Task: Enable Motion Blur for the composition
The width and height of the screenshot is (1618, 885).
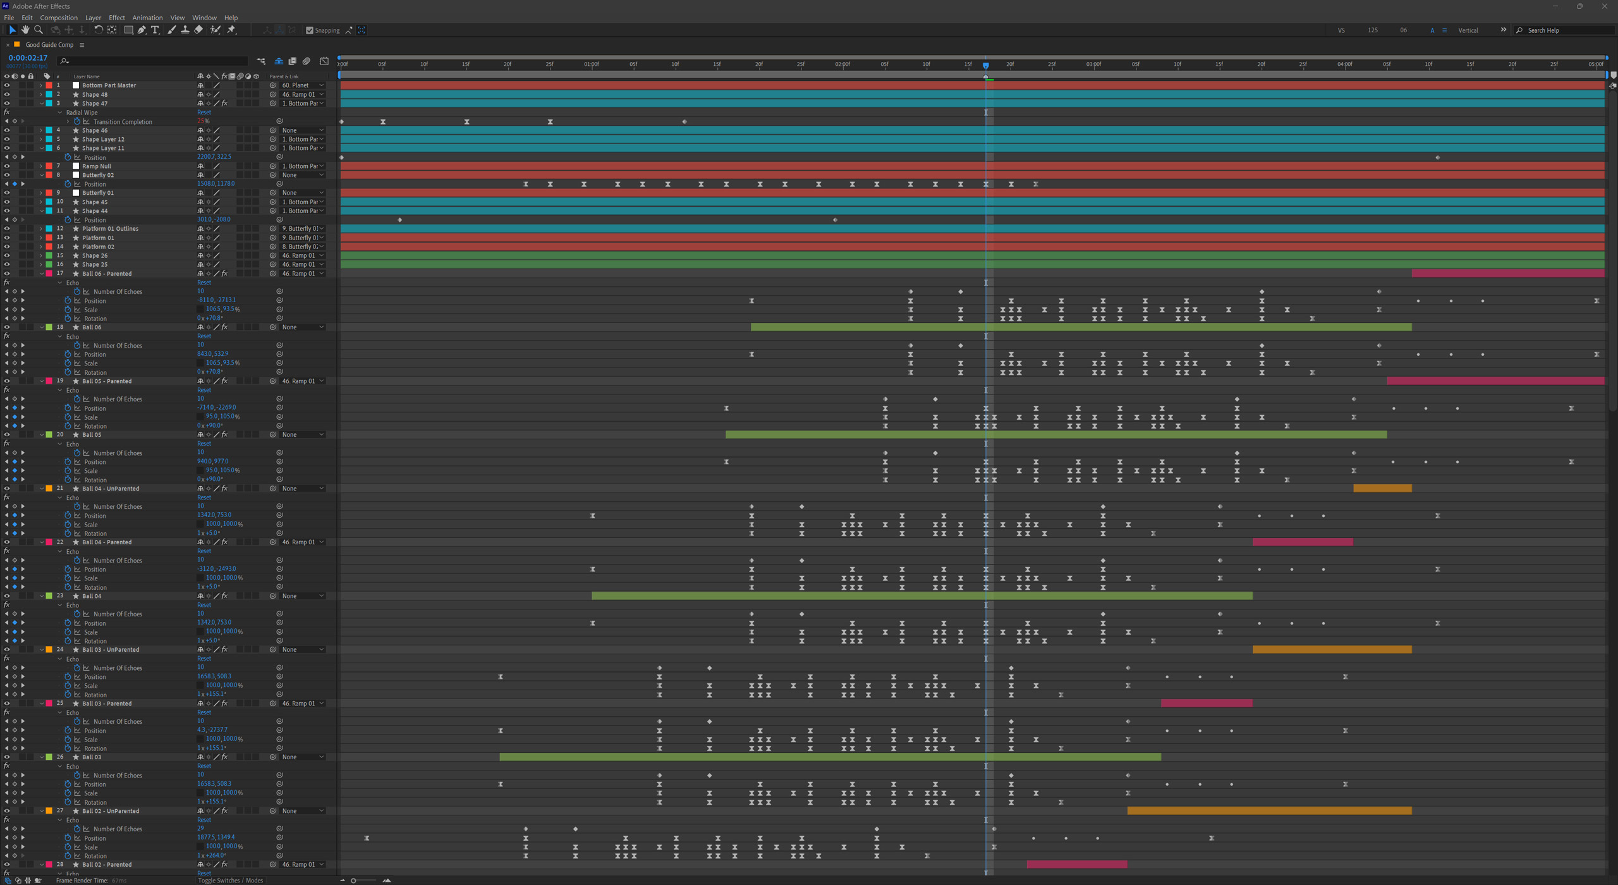Action: click(x=307, y=61)
